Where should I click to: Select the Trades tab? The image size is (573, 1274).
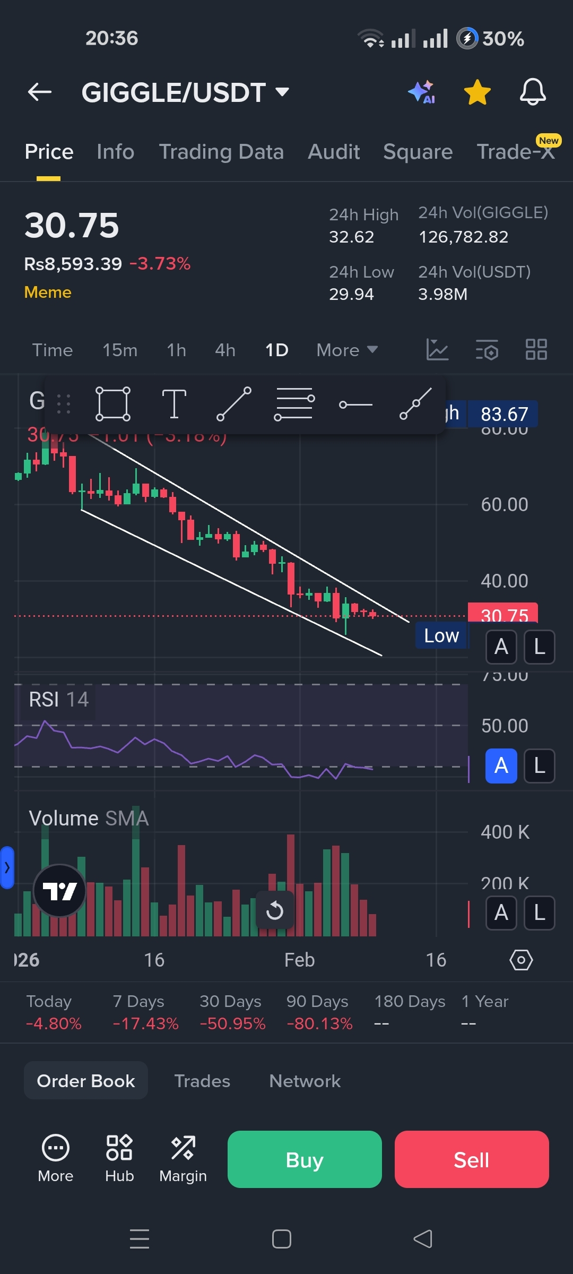(202, 1081)
